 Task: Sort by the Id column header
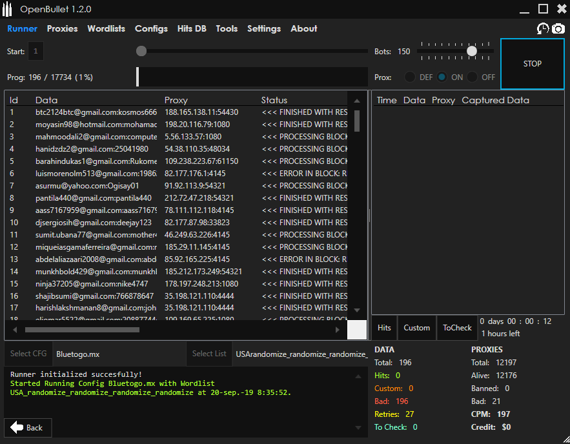tap(14, 100)
